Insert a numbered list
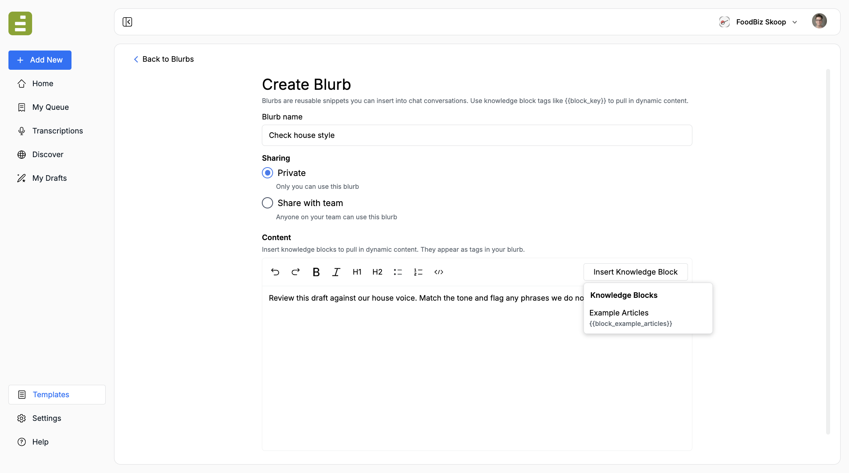 [418, 272]
